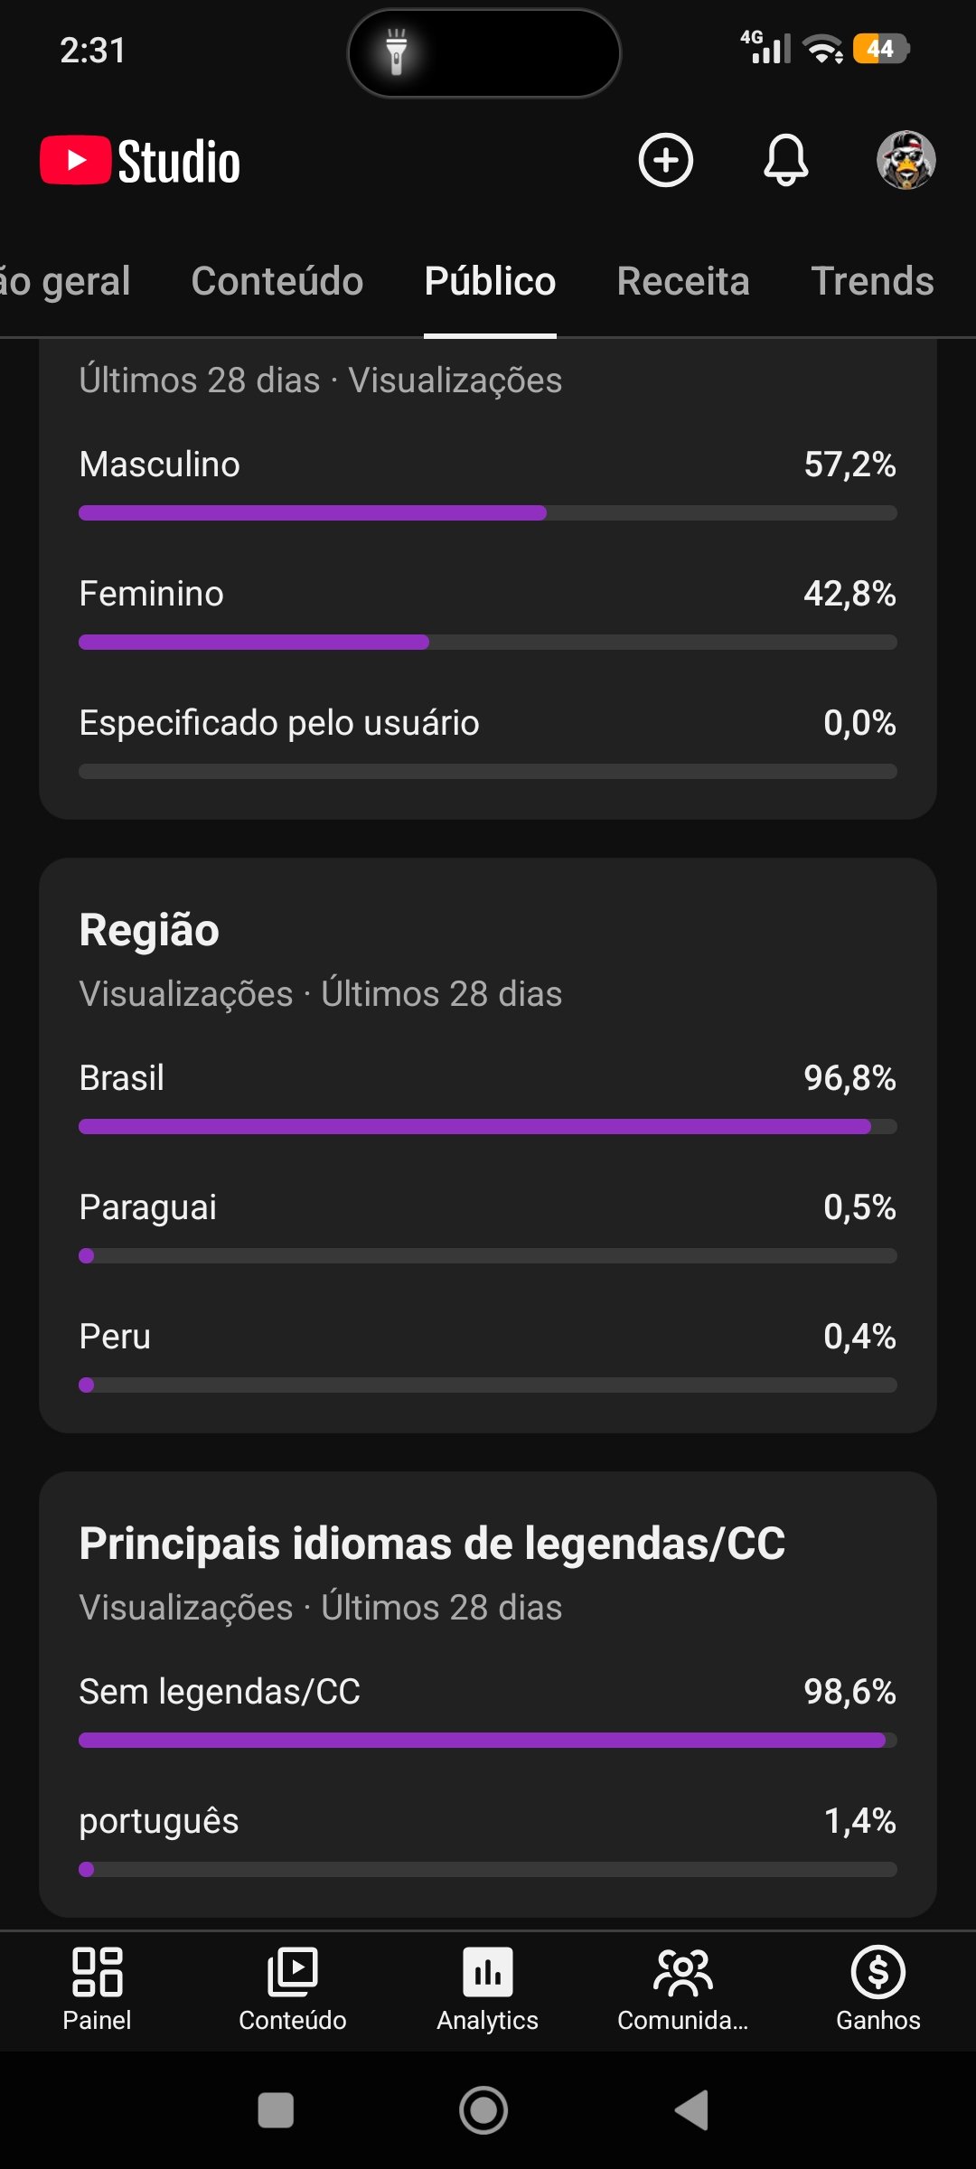
Task: Open the Região card title
Action: (x=149, y=930)
